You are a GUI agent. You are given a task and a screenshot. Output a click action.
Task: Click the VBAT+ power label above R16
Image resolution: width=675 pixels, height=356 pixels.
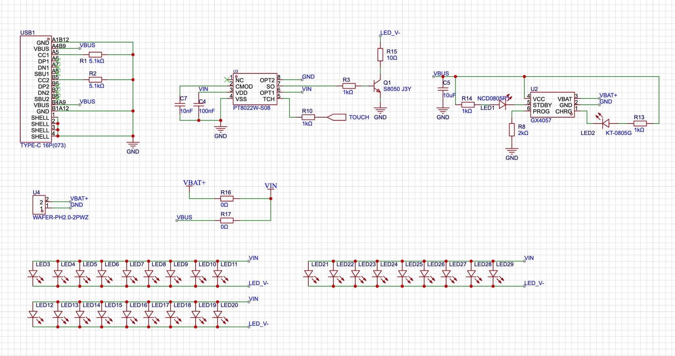click(194, 183)
